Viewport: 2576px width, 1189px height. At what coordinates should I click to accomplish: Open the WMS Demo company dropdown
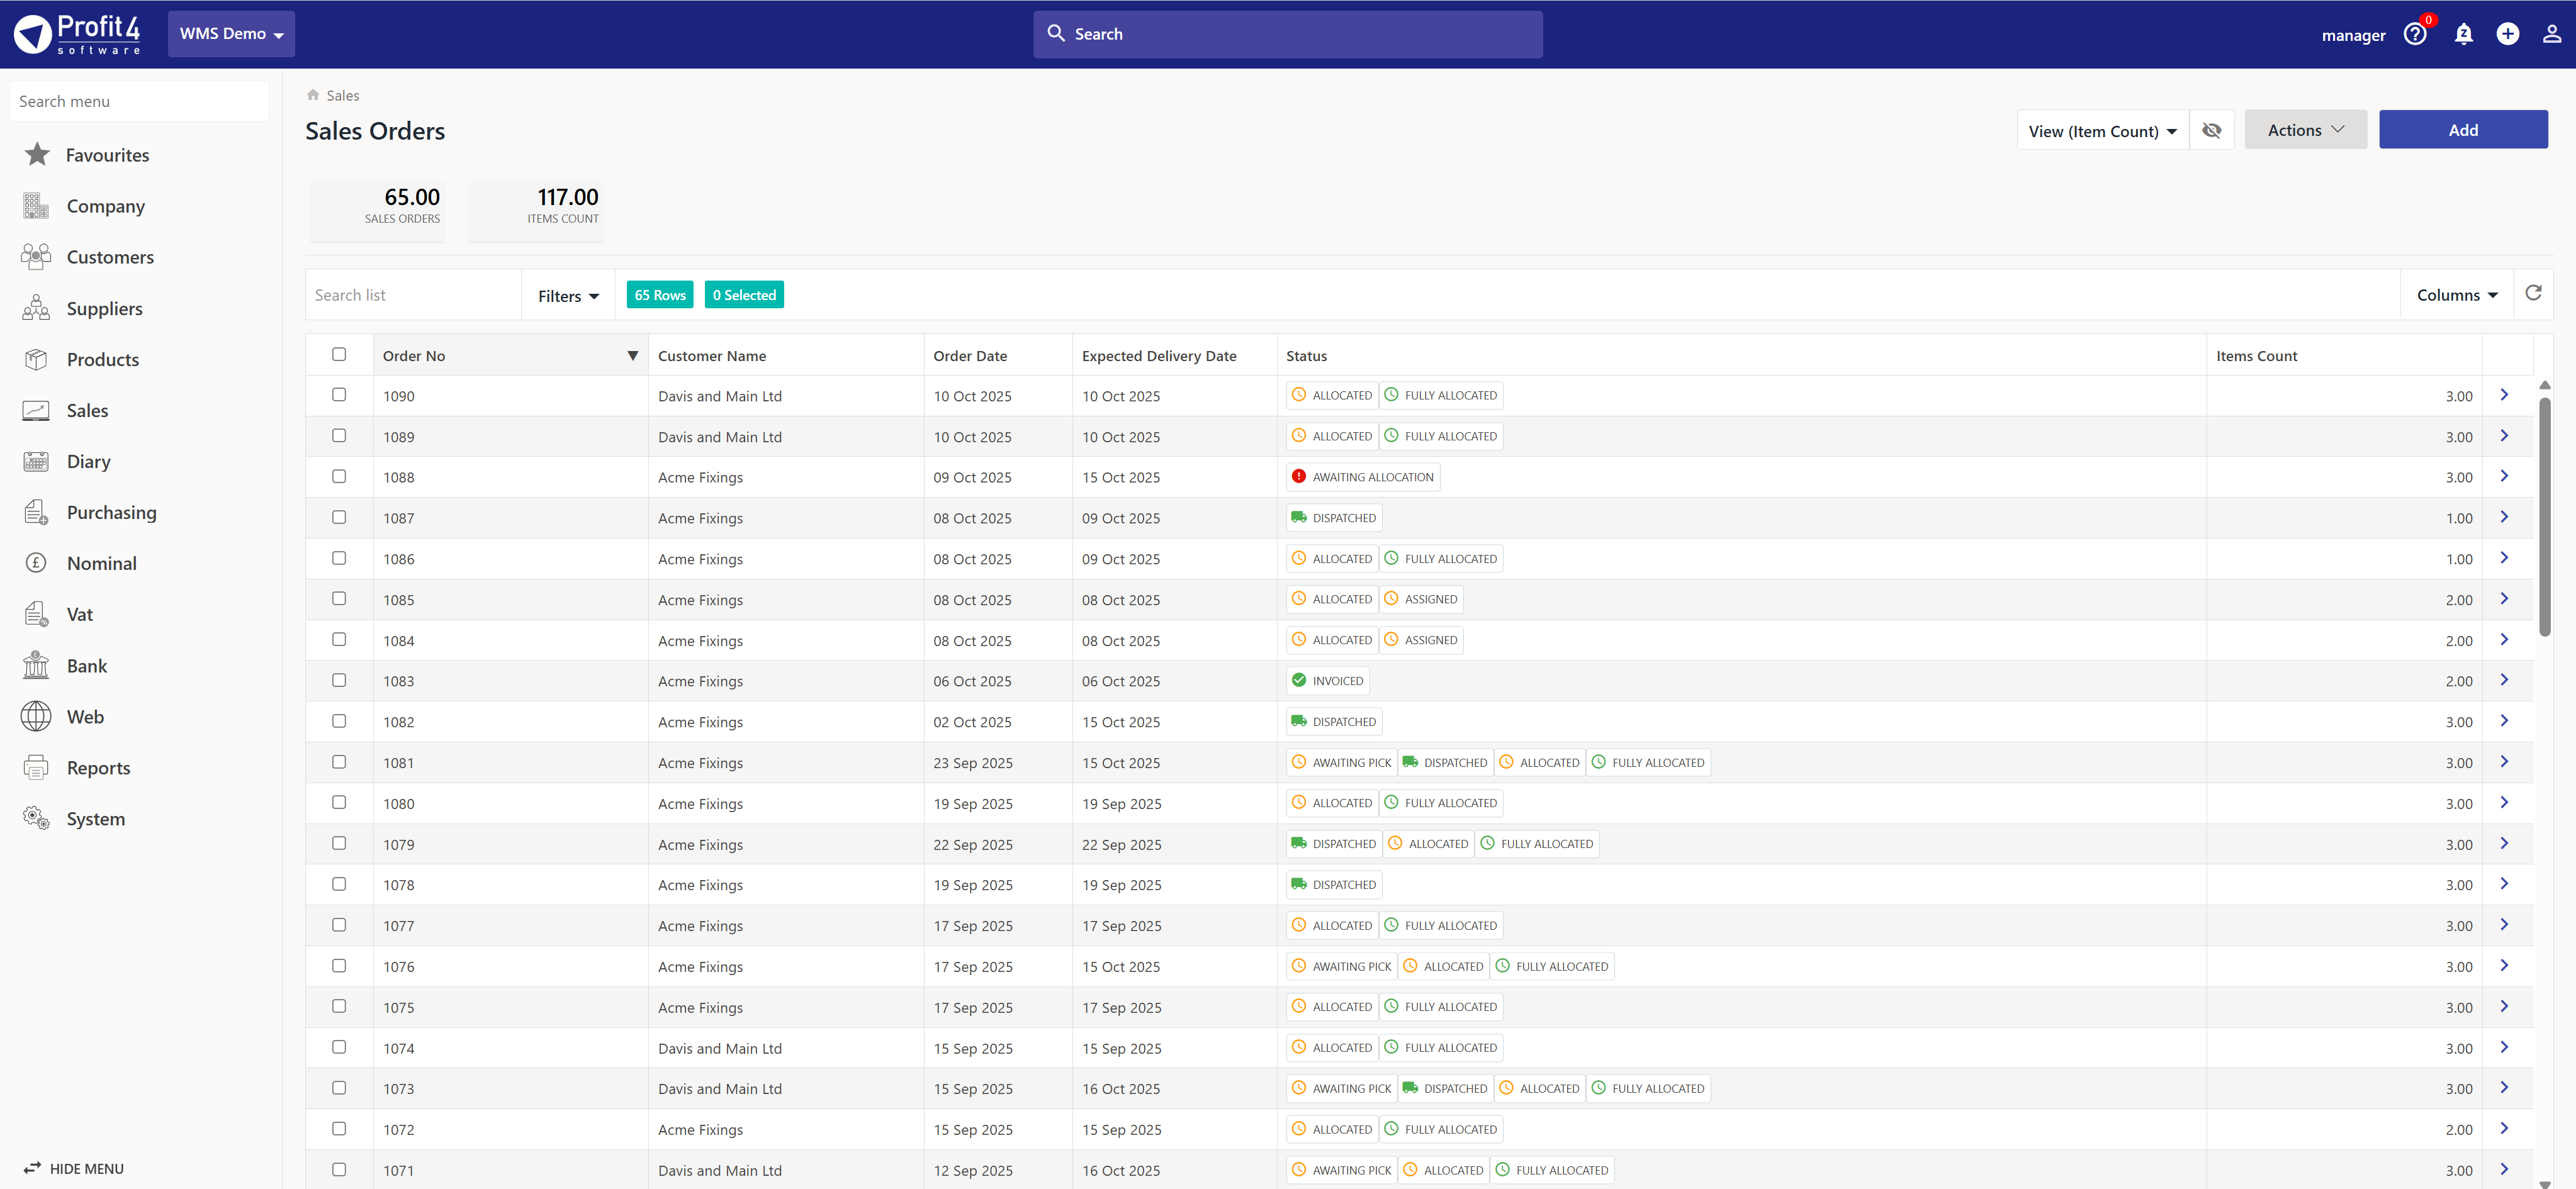coord(231,34)
